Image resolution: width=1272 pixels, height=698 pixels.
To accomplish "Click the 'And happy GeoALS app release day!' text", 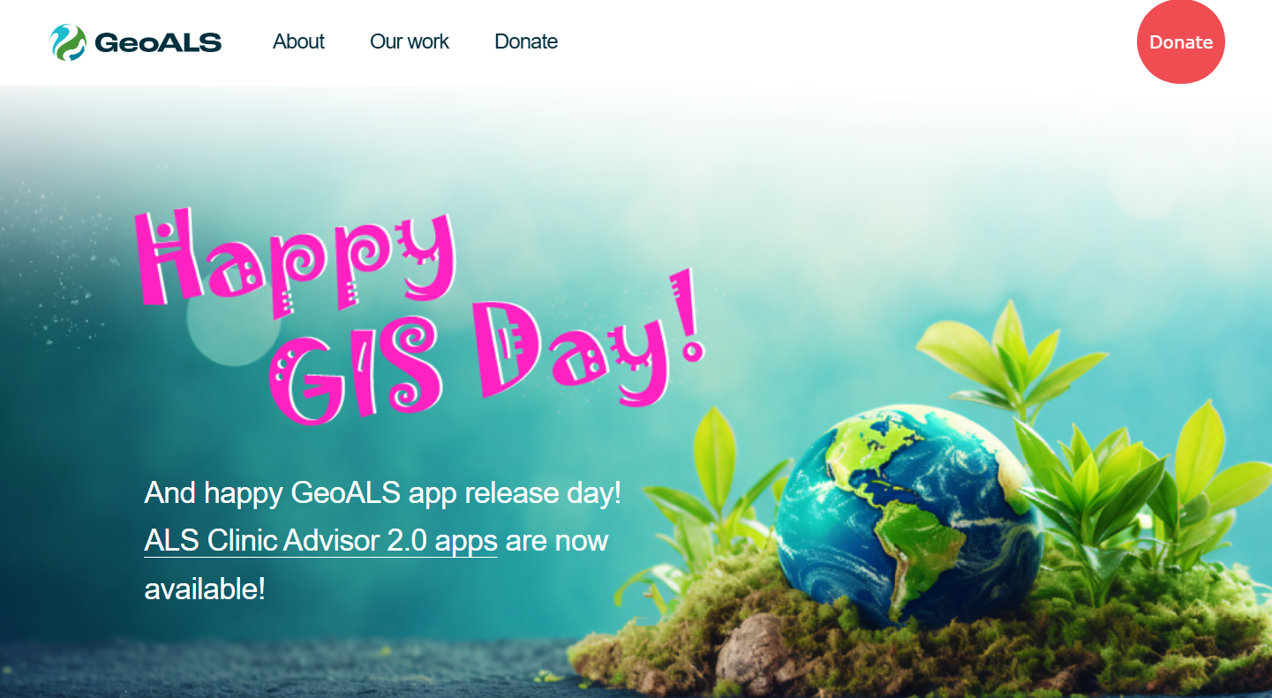I will [x=383, y=492].
